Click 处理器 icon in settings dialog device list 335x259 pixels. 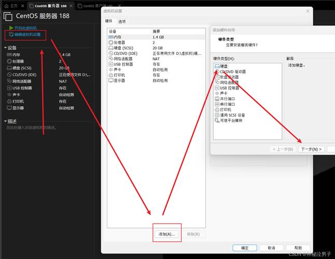(111, 42)
